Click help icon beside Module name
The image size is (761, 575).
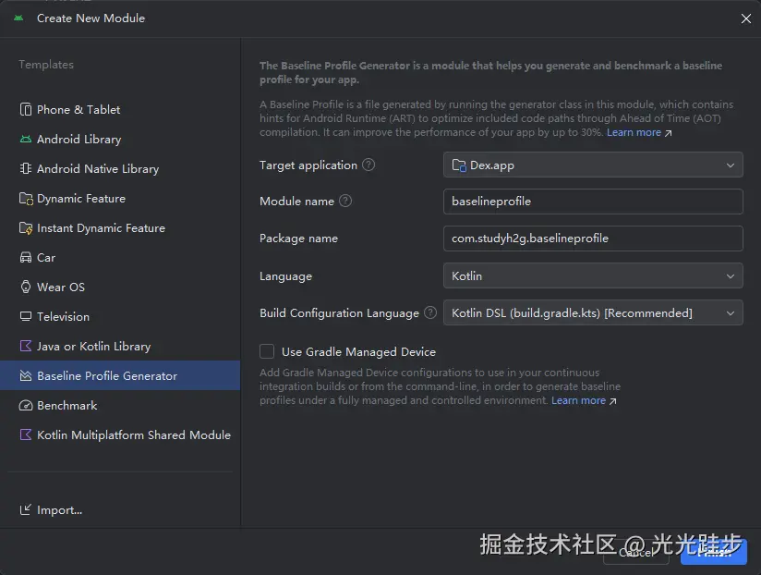(x=345, y=201)
